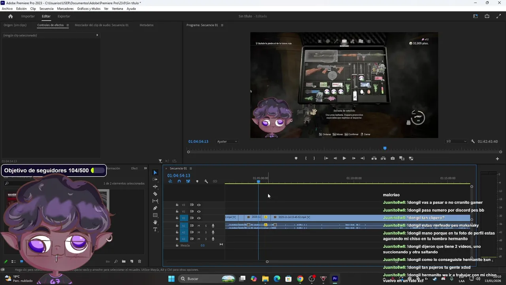Select the Pen tool
The height and width of the screenshot is (285, 506).
[x=155, y=208]
